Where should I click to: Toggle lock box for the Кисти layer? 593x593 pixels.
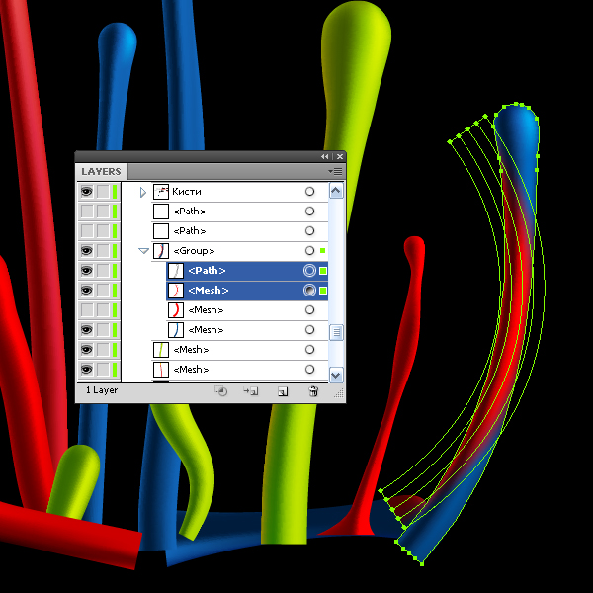[x=103, y=192]
